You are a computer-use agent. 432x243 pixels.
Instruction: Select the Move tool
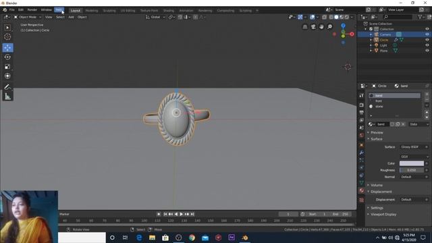pyautogui.click(x=7, y=48)
